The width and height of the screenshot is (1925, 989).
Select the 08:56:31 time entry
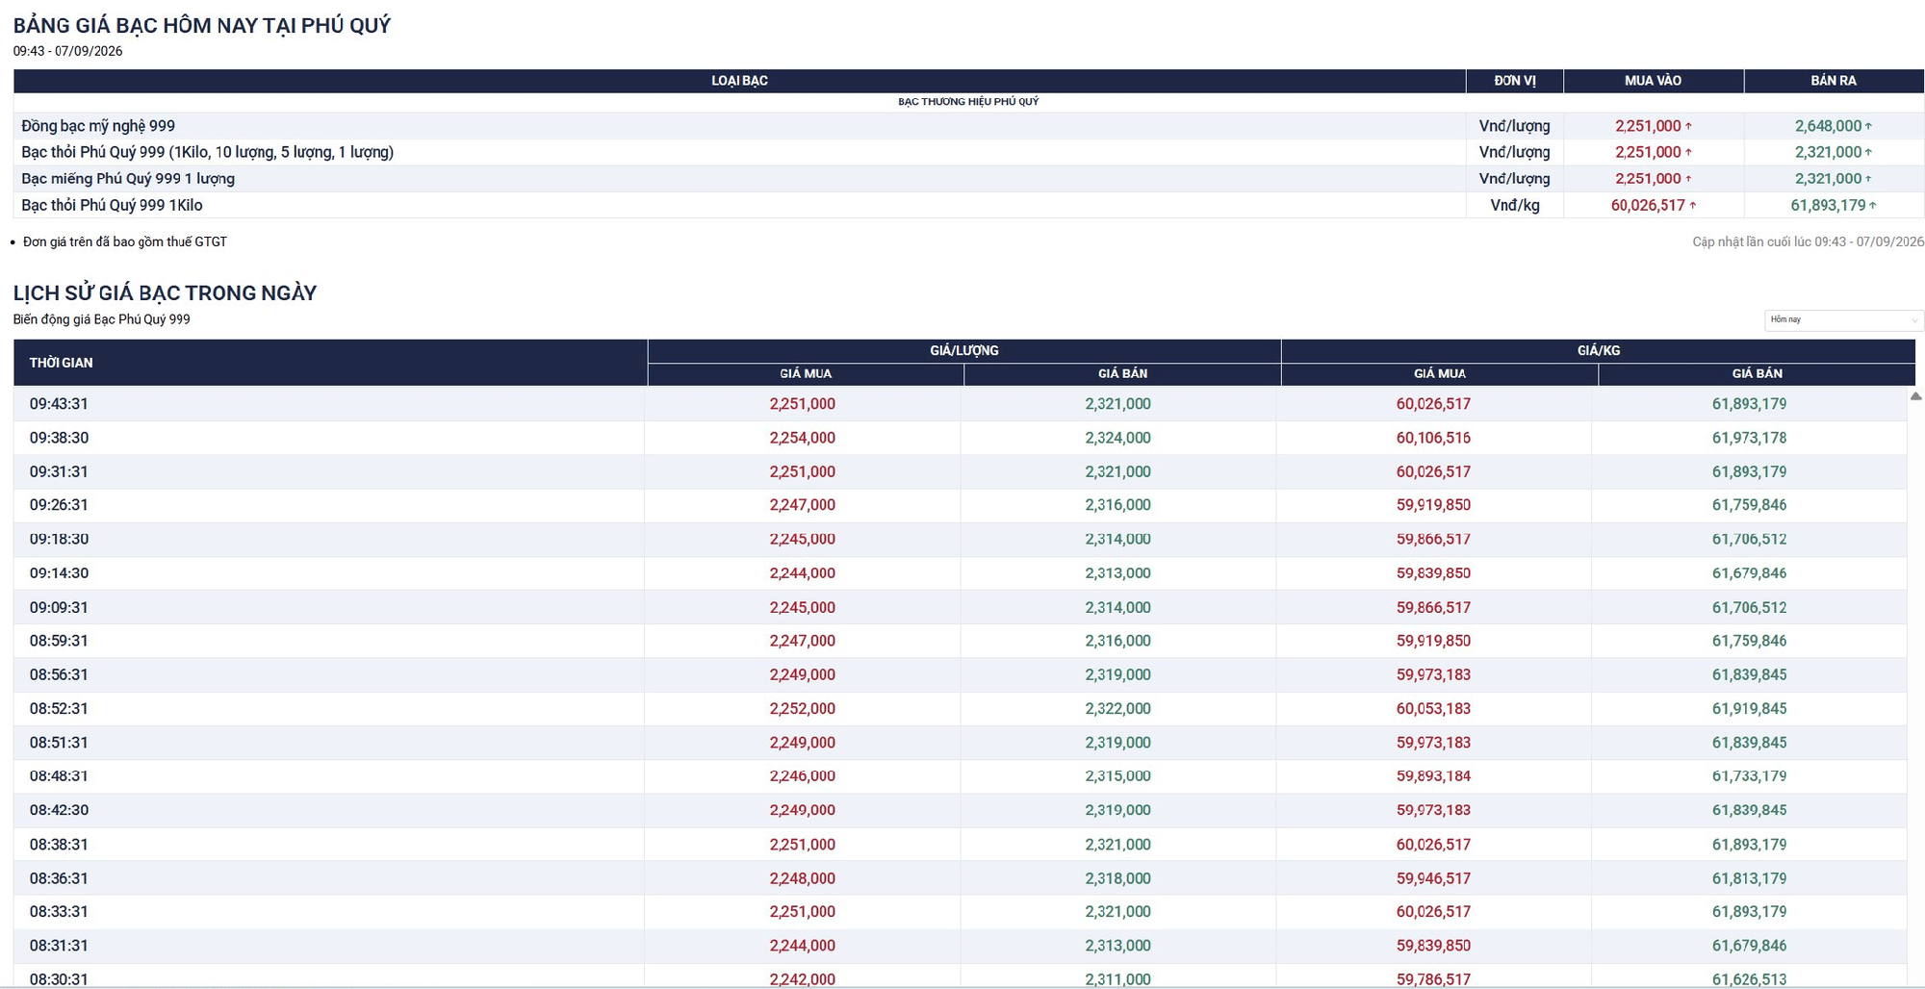[x=59, y=674]
